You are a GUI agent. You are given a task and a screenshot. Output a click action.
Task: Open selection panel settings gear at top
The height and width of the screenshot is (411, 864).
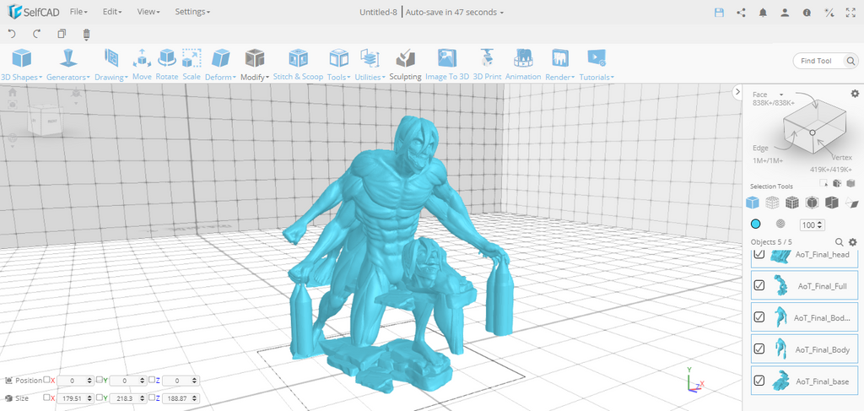855,94
